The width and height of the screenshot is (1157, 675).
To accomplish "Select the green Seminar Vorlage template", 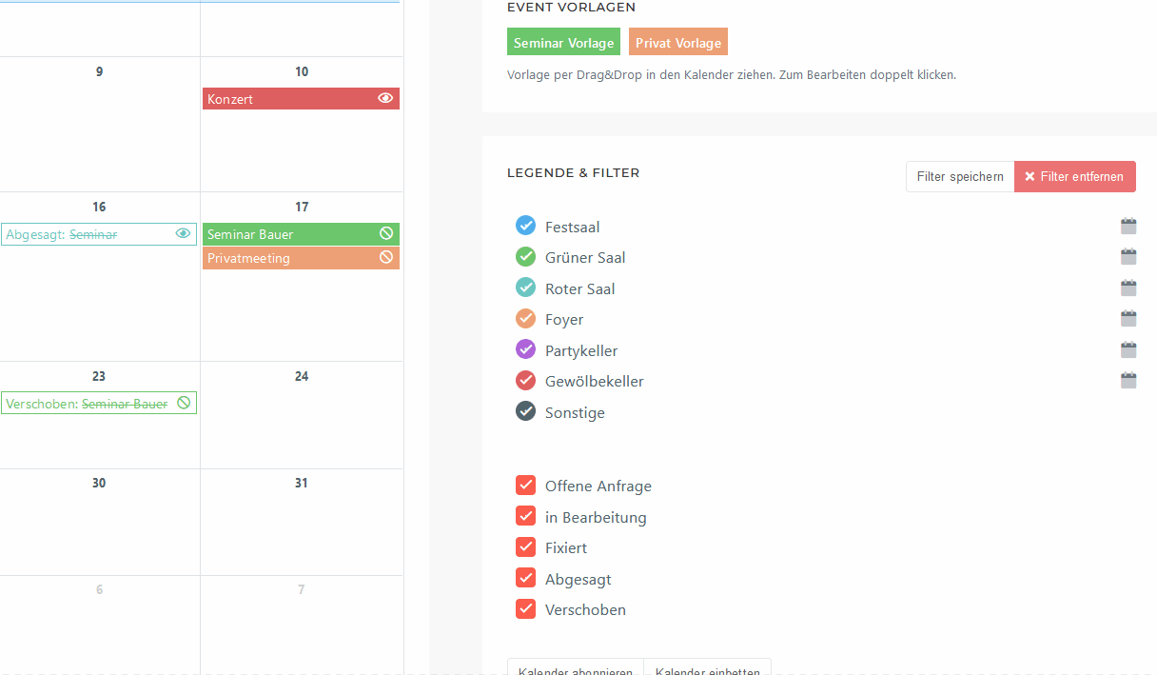I will [563, 43].
